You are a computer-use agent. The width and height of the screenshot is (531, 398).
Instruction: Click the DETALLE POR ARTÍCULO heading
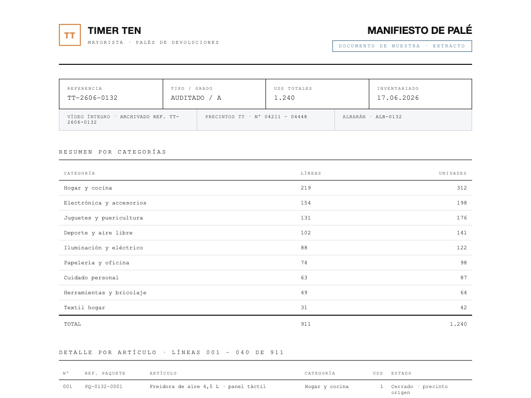coord(171,352)
